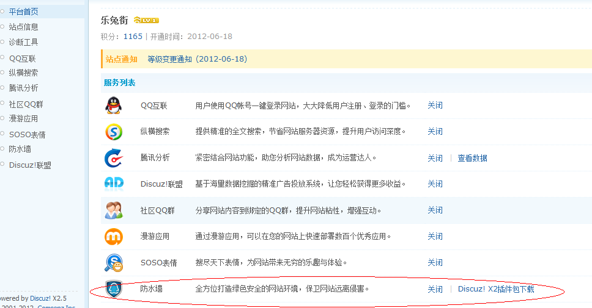Screen dimensions: 592x308
Task: Click 社区QQ群 service name in list
Action: (158, 210)
